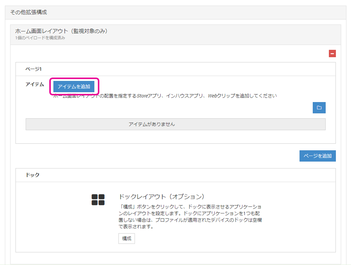Click the ページ1 panel header
Image resolution: width=351 pixels, height=265 pixels.
pyautogui.click(x=33, y=69)
